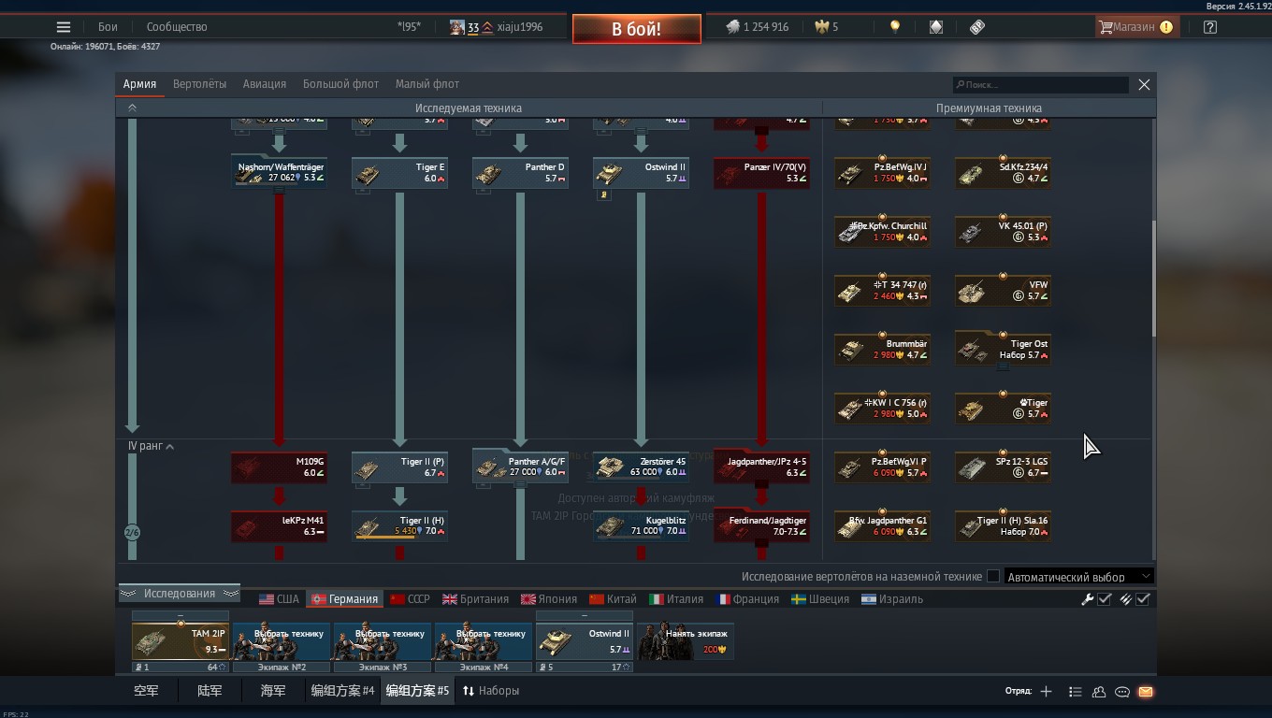Switch to the Вертолёты tab
The image size is (1272, 718).
click(x=199, y=84)
